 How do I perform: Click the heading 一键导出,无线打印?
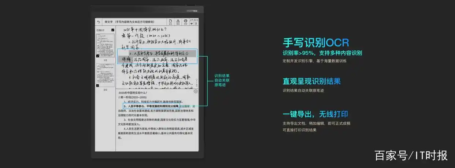315,114
